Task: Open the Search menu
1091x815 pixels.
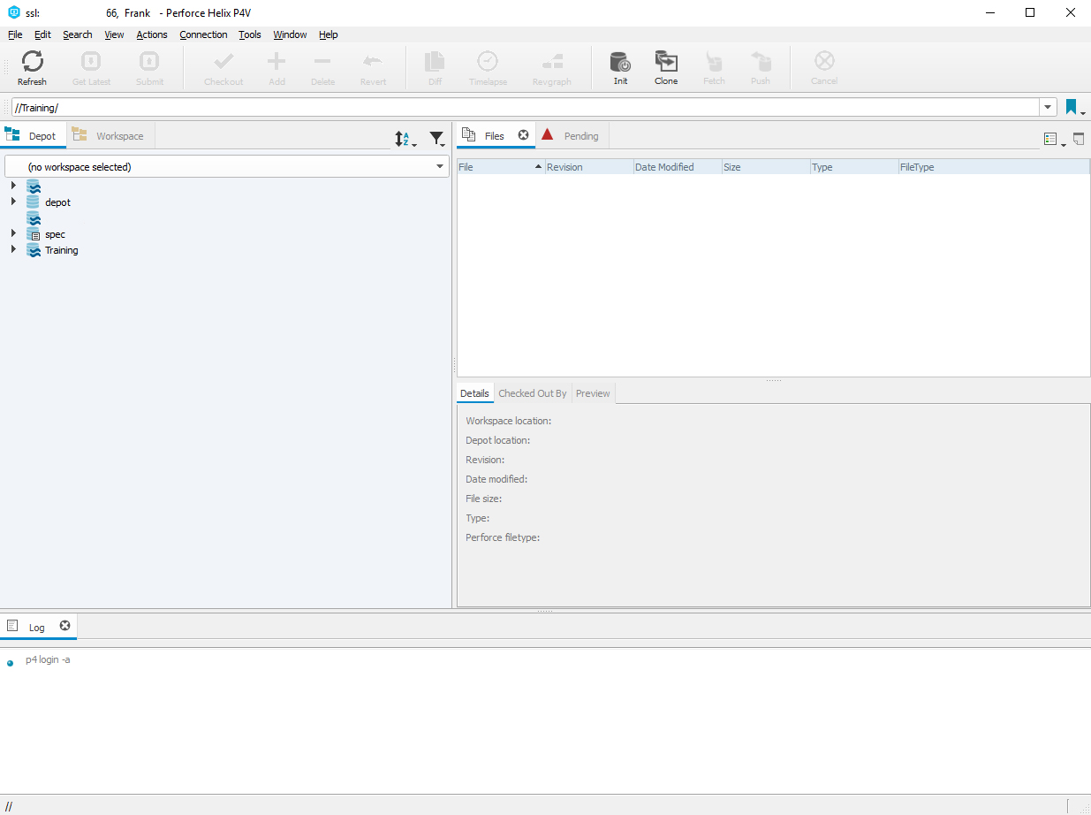Action: tap(78, 34)
